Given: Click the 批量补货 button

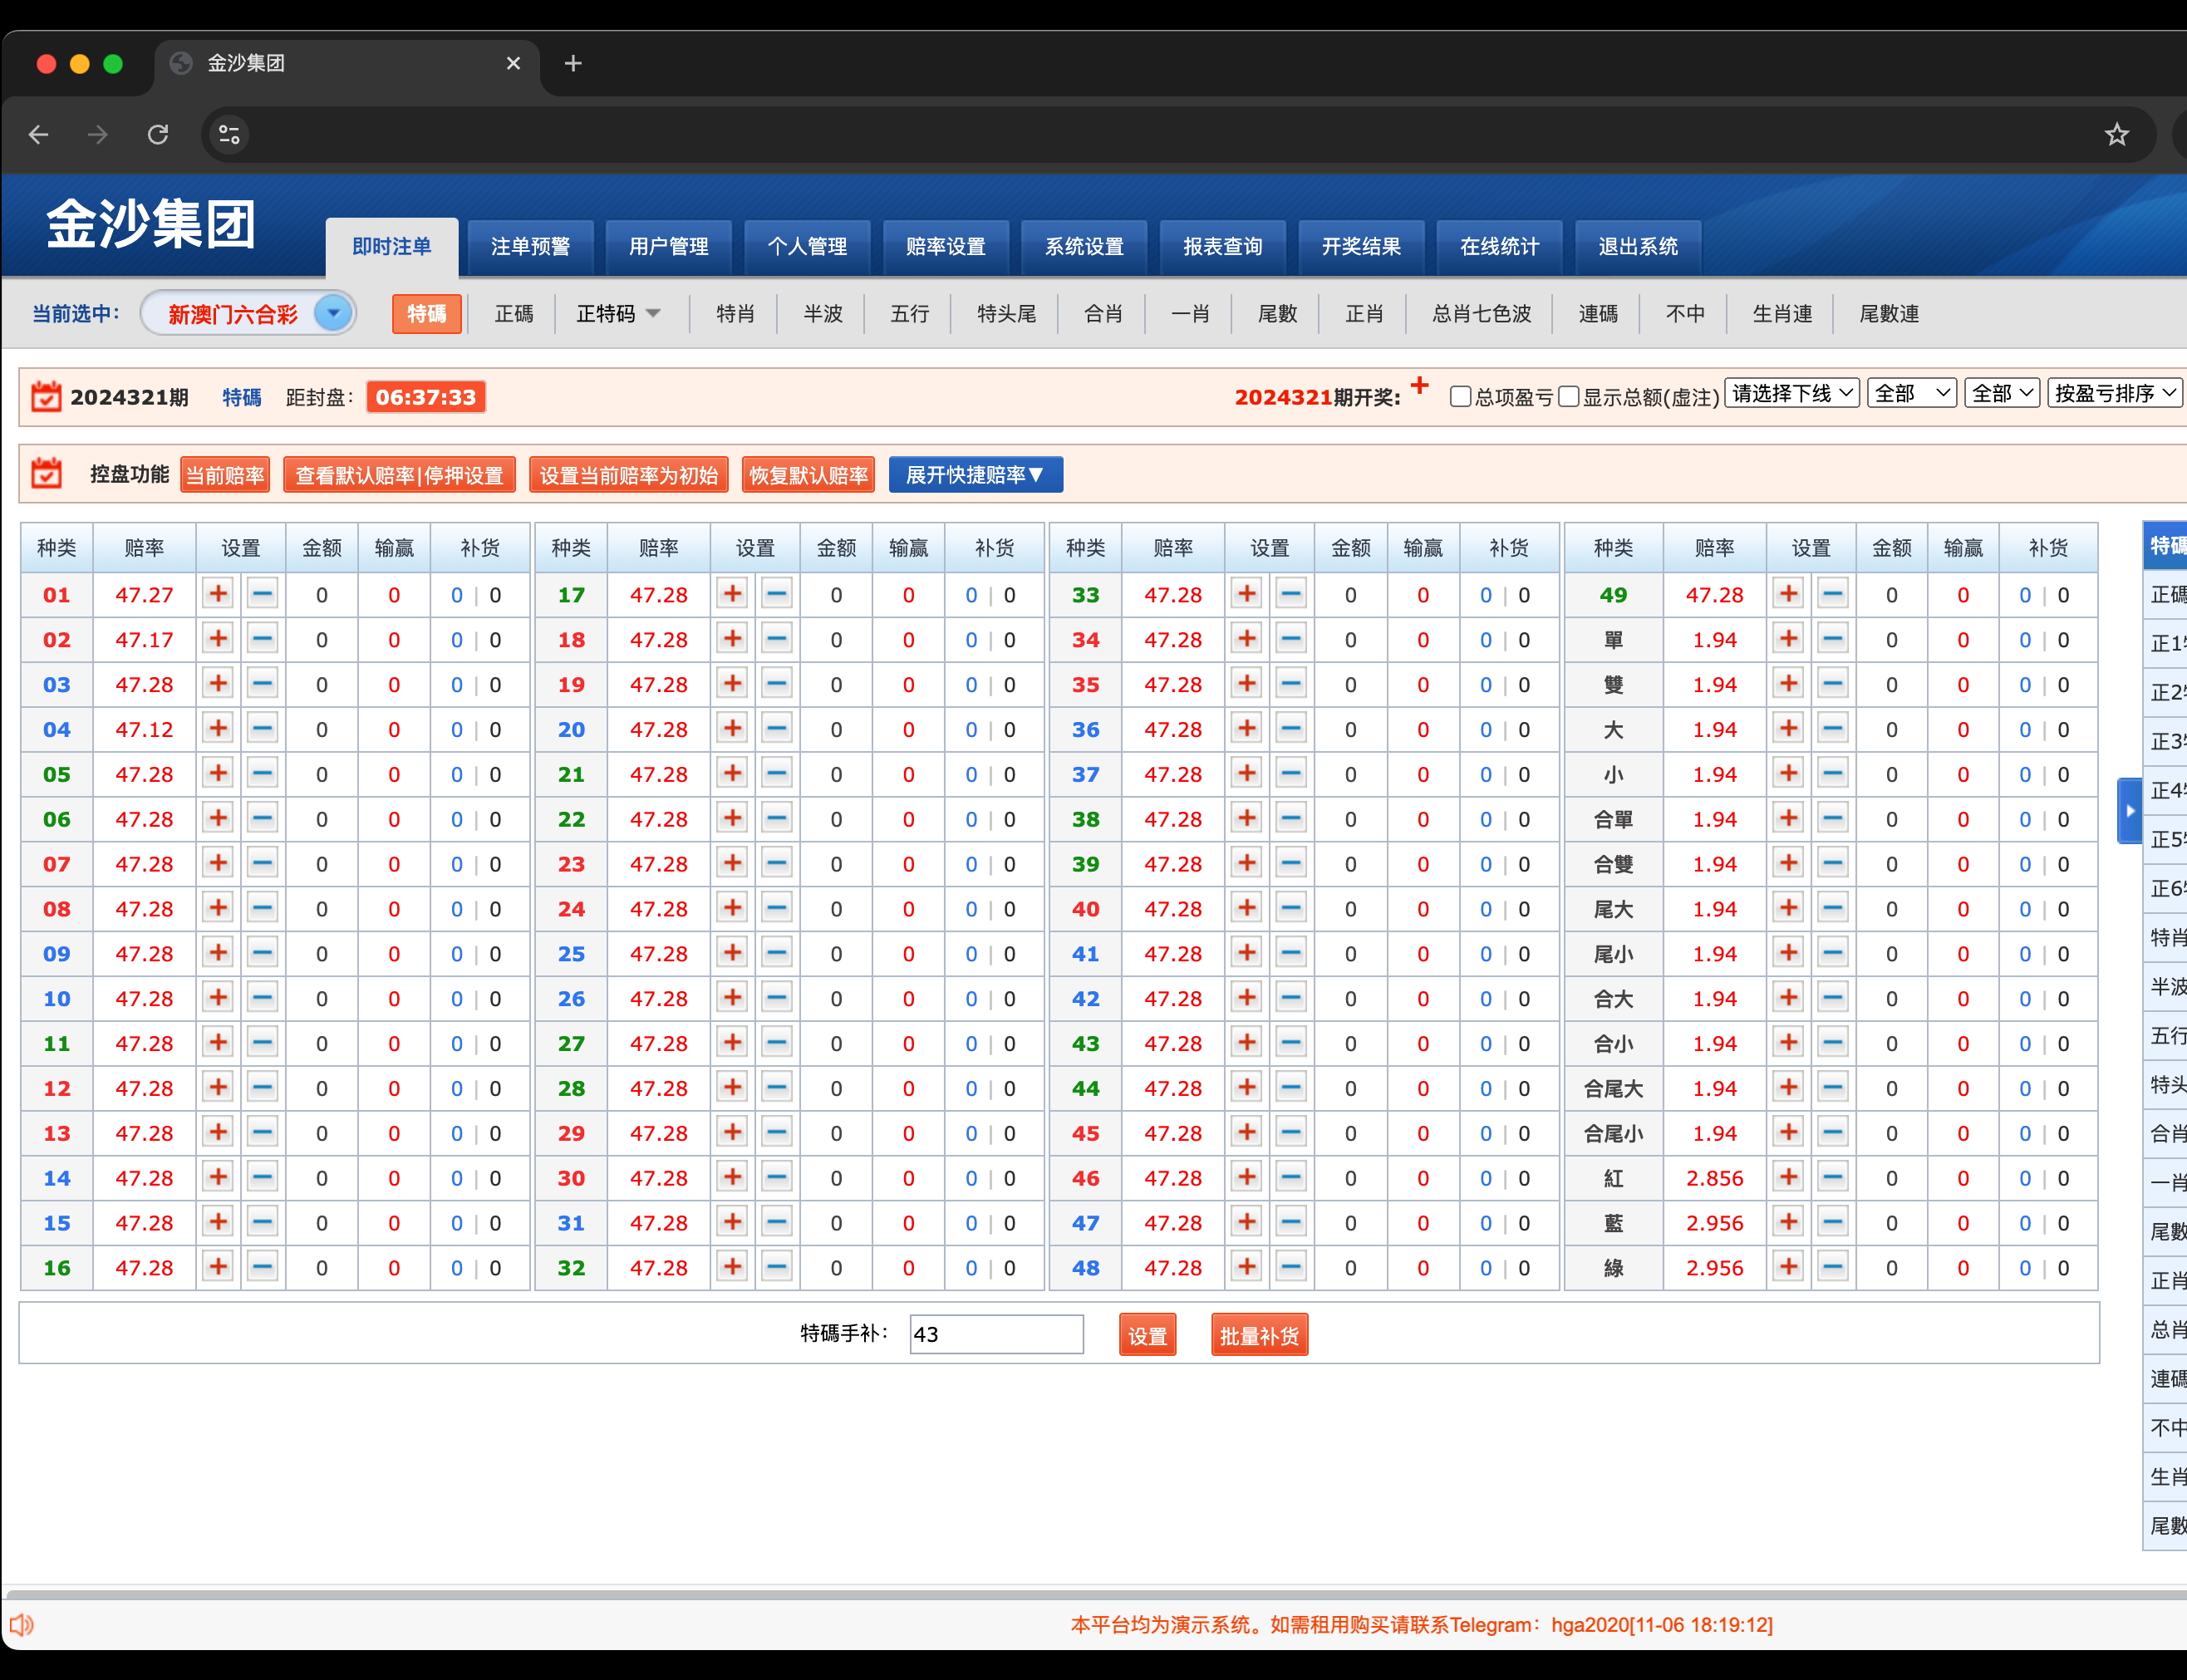Looking at the screenshot, I should tap(1258, 1335).
